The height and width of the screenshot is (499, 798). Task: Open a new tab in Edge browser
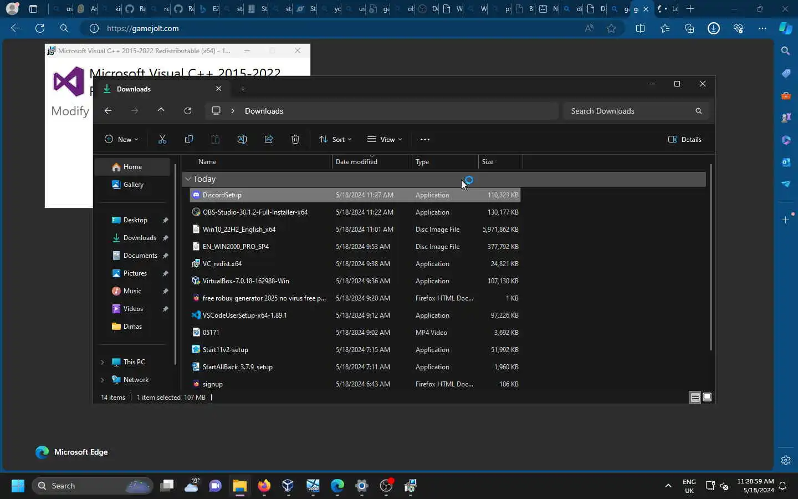point(690,9)
